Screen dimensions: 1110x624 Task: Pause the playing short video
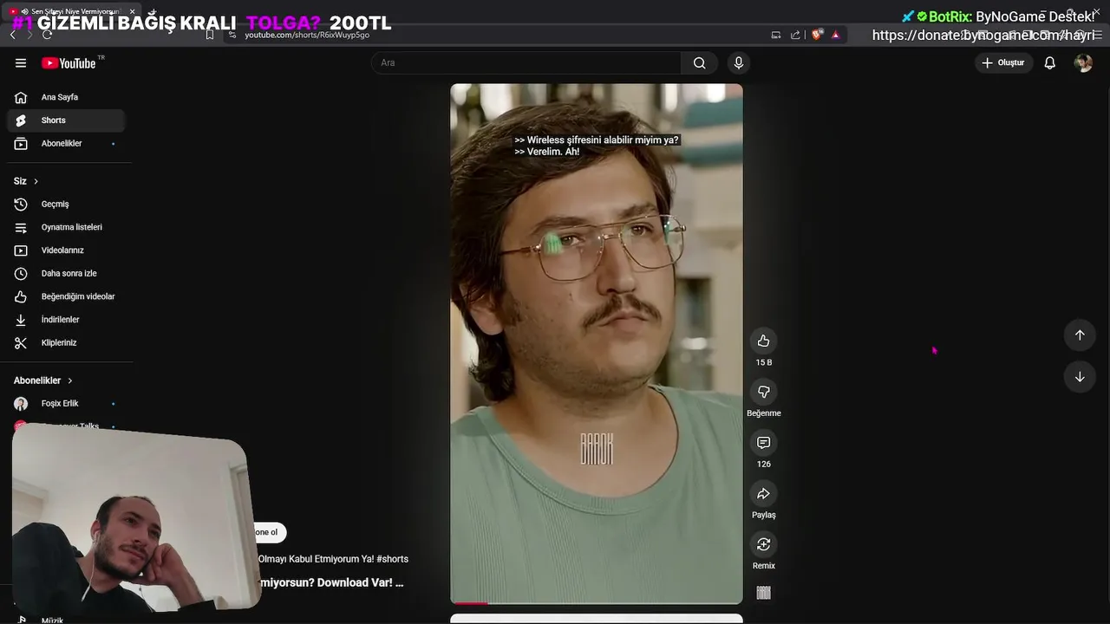[597, 343]
